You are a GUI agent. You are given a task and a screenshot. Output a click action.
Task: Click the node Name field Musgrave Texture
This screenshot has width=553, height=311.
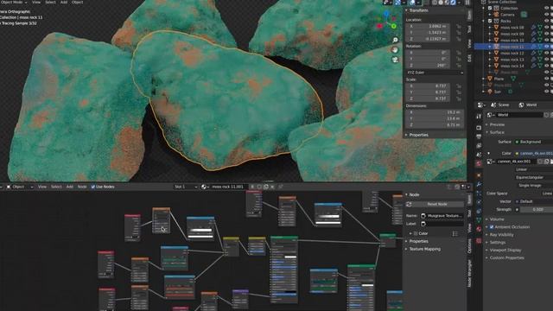point(442,216)
